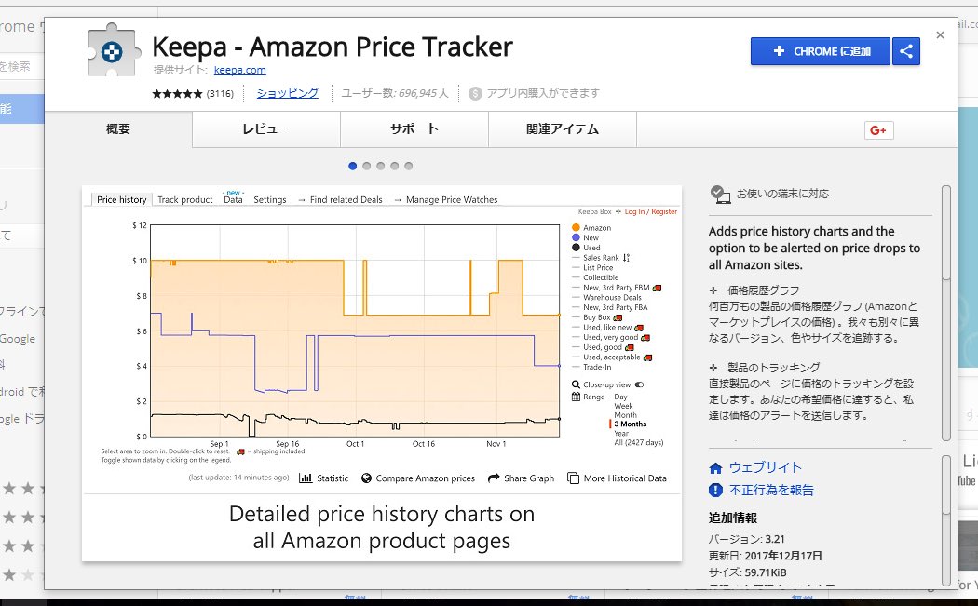Click the home icon next to ウェブサイト

pos(715,468)
